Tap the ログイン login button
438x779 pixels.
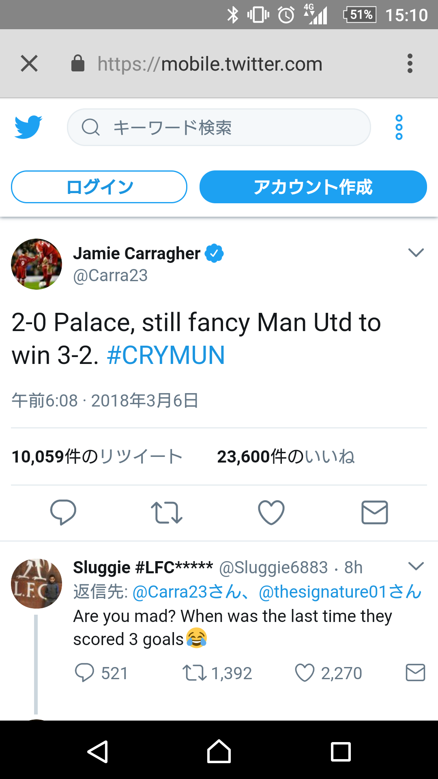tap(99, 187)
